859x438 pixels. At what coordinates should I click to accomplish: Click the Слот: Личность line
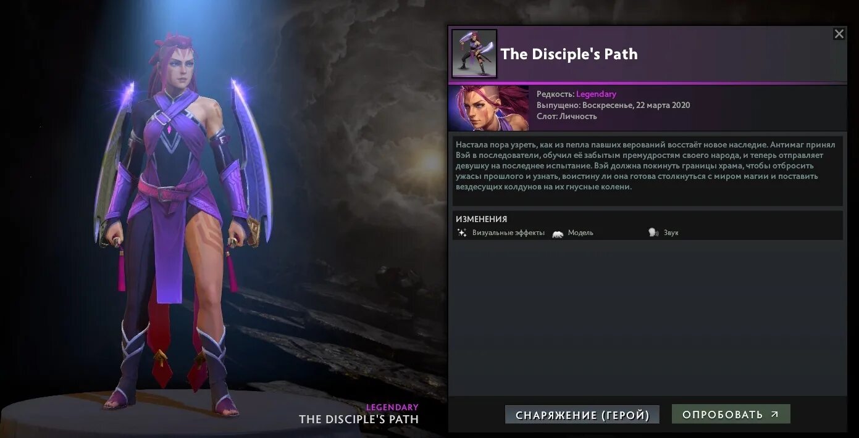pyautogui.click(x=567, y=116)
